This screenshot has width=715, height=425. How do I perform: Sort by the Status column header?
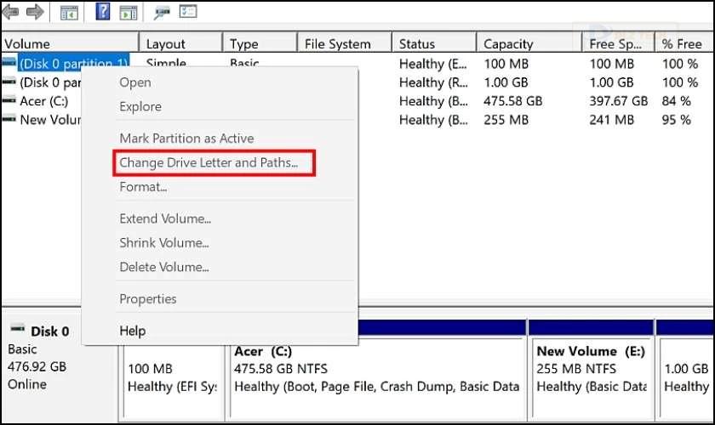click(434, 43)
